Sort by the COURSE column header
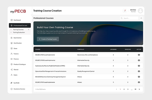152x100 pixels. (38, 49)
